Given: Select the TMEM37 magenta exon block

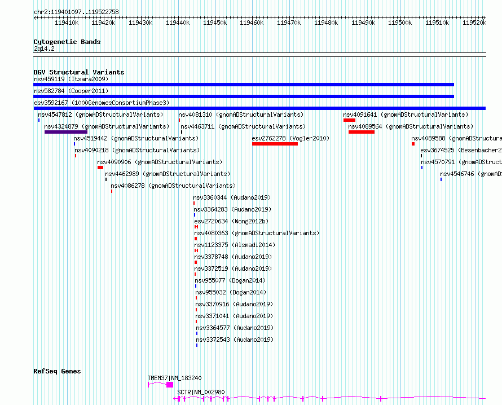Looking at the screenshot, I should pos(170,385).
